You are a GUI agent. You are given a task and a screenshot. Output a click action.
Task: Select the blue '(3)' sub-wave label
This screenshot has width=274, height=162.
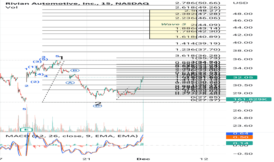[x=37, y=62]
